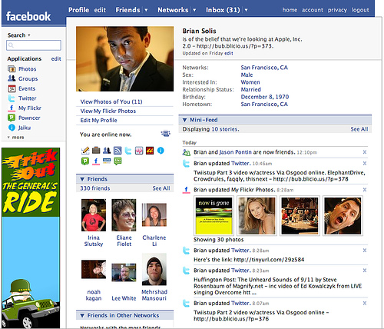Remove the 8:07am Twitter update story
384x329 pixels.
(365, 303)
